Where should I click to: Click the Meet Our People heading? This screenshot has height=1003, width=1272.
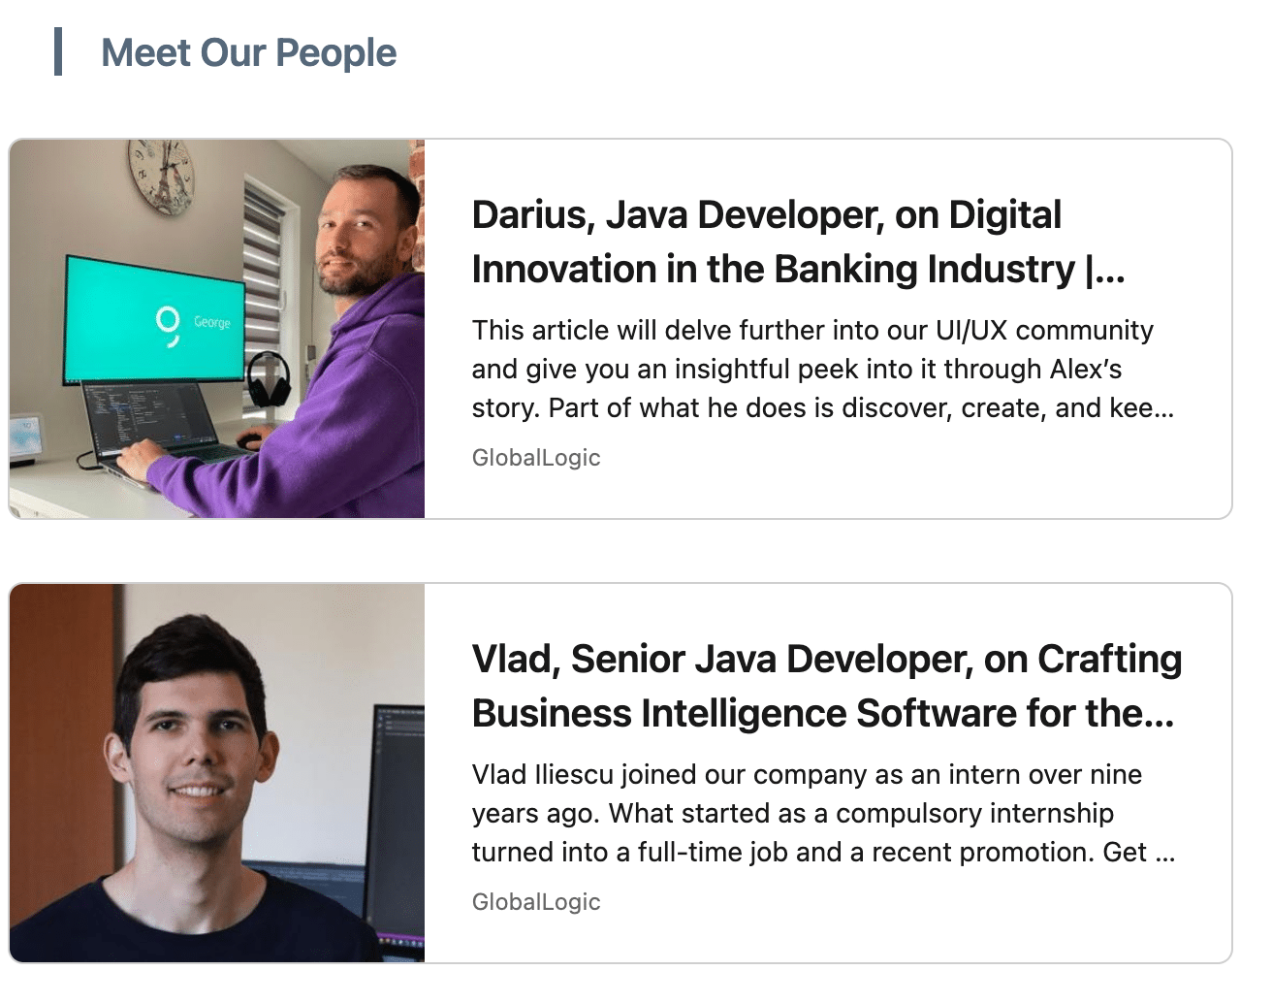click(248, 53)
